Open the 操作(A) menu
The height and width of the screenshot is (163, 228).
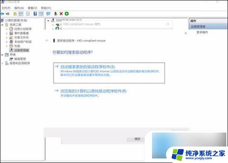19,8
